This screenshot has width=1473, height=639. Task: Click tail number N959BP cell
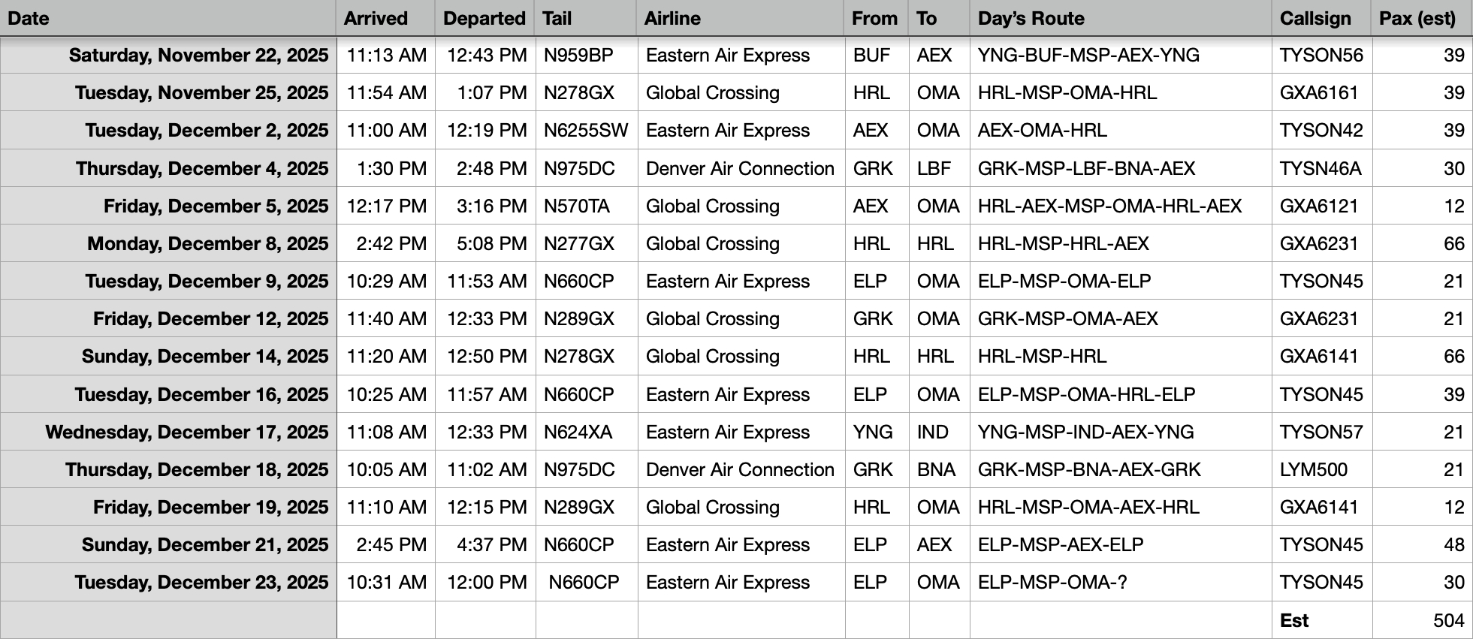(x=578, y=56)
